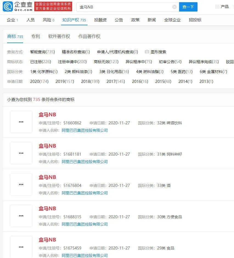The image size is (234, 258).
Task: Click the Qcc.com logo icon
Action: click(8, 6)
